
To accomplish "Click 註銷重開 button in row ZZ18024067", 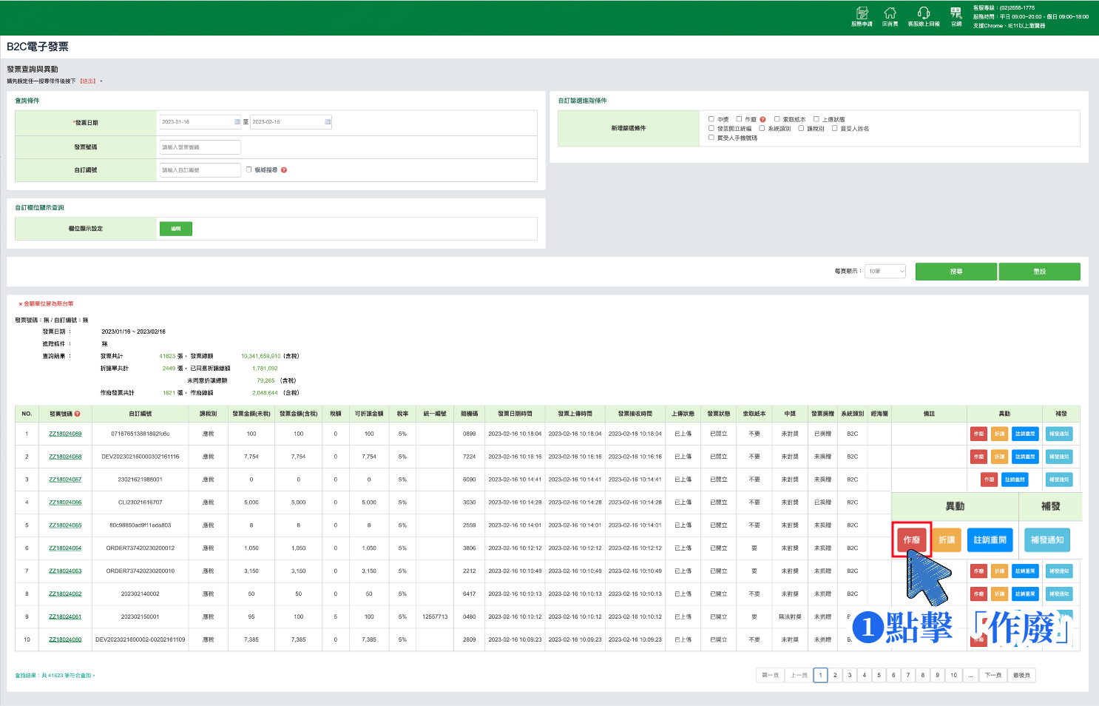I will coord(1015,480).
